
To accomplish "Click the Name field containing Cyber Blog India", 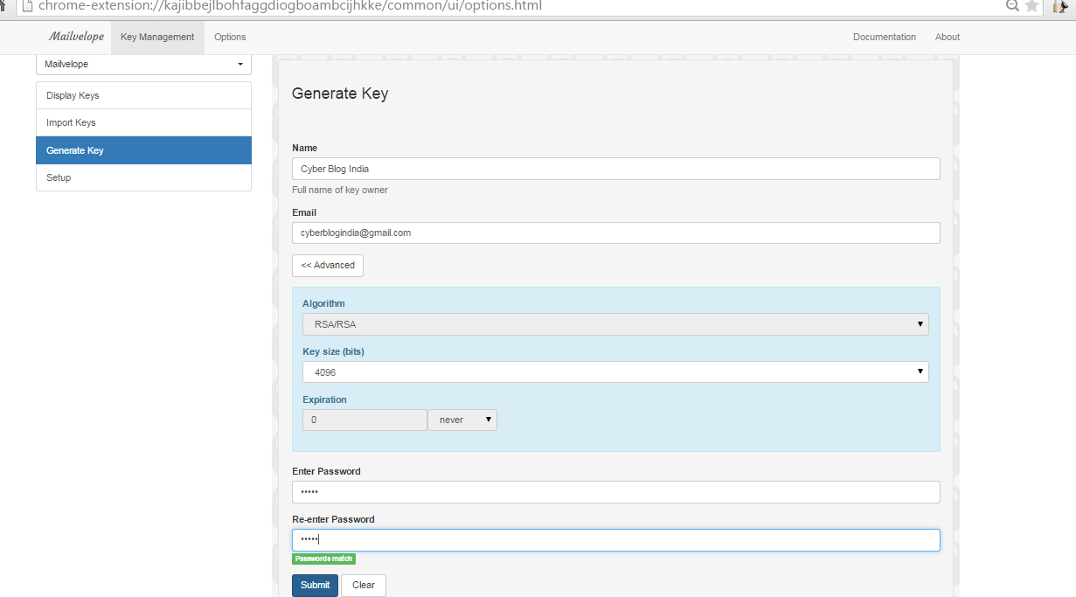I will (x=616, y=169).
